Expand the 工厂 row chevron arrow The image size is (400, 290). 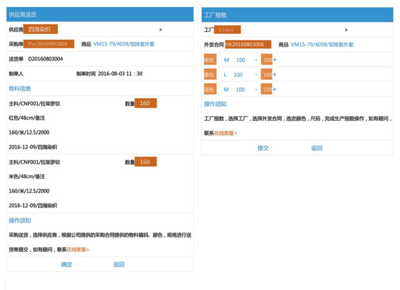346,29
